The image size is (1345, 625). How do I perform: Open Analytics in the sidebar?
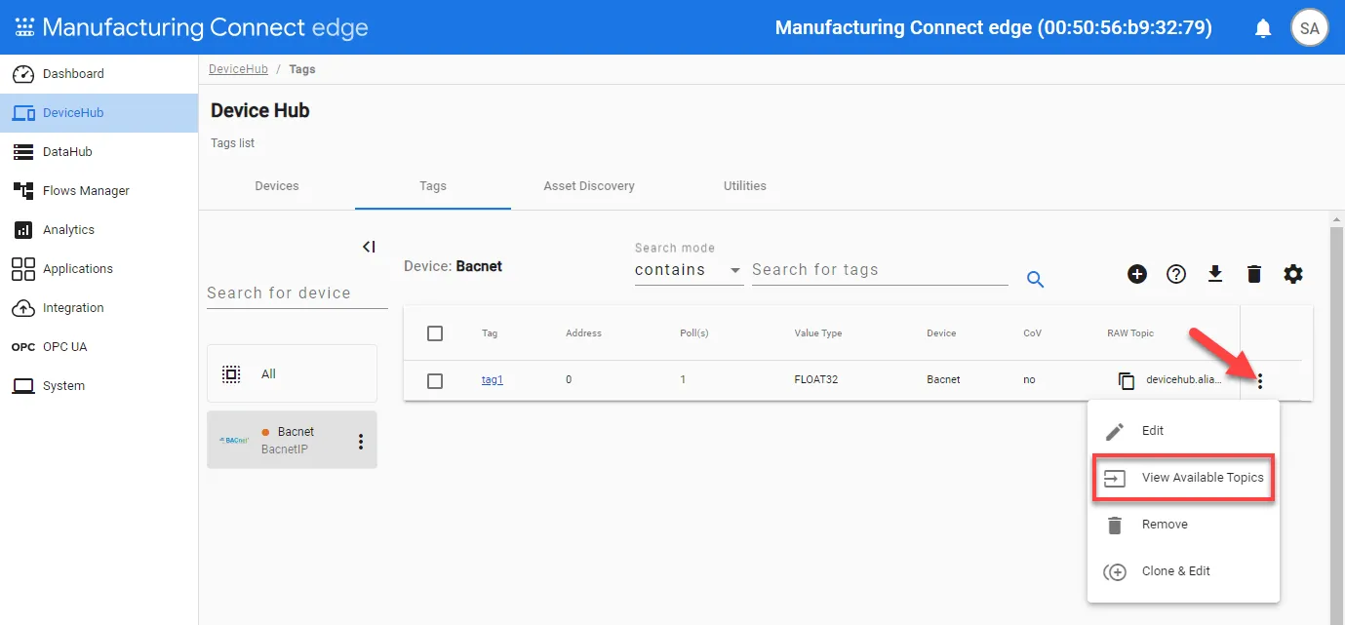[99, 230]
